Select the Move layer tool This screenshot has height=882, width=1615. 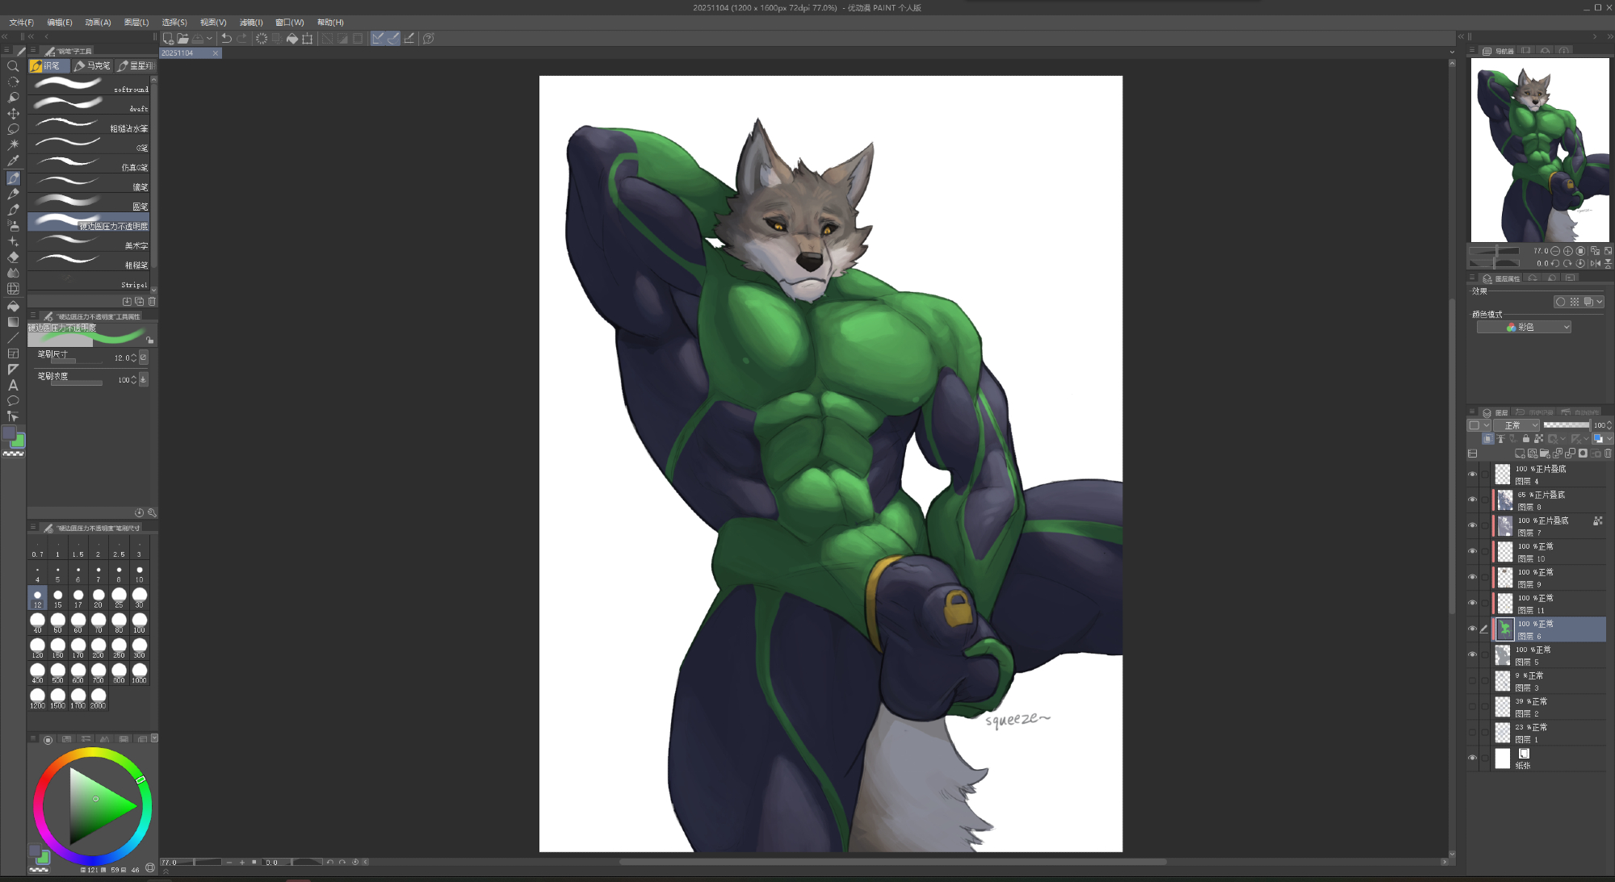[x=13, y=114]
